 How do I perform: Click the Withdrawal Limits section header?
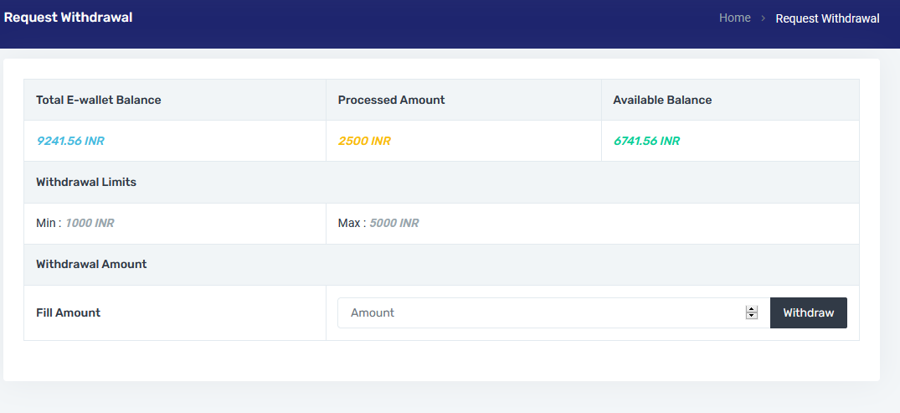(86, 182)
